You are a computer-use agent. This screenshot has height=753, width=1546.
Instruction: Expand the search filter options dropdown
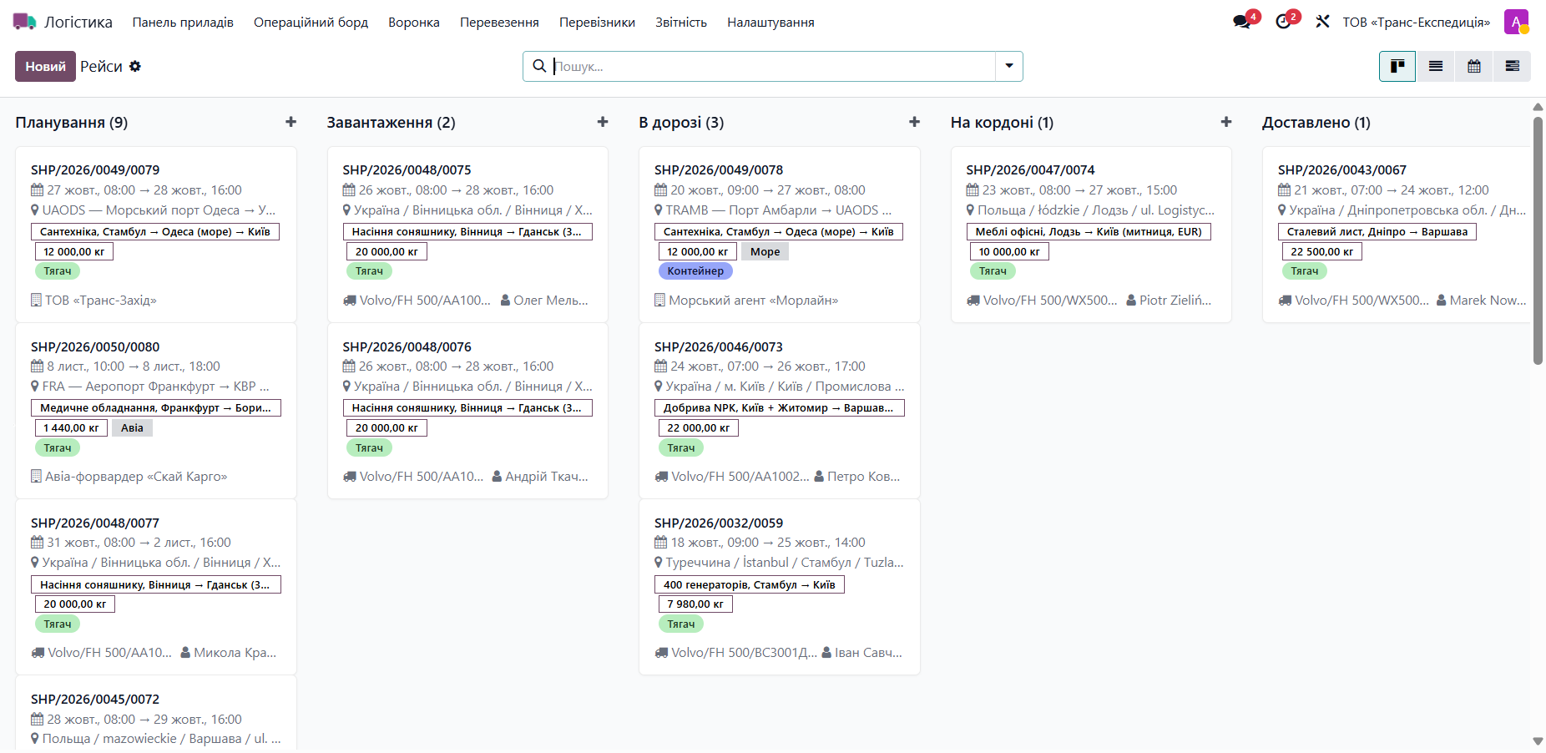(1009, 66)
